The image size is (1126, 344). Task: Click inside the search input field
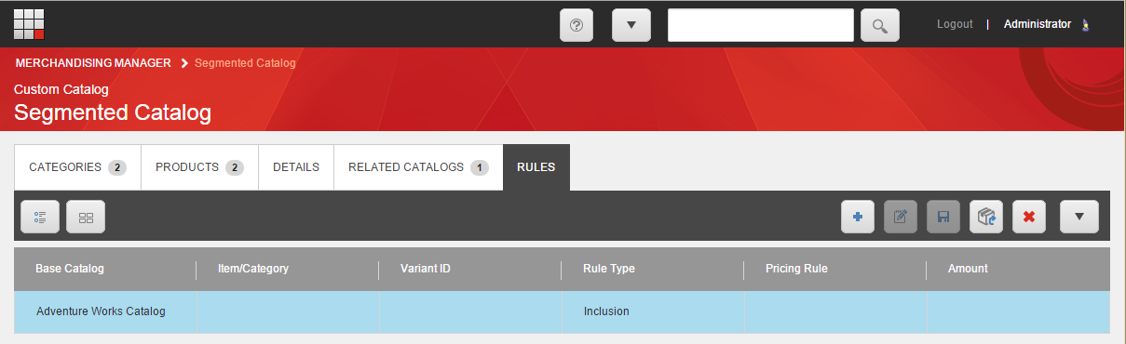(x=761, y=25)
